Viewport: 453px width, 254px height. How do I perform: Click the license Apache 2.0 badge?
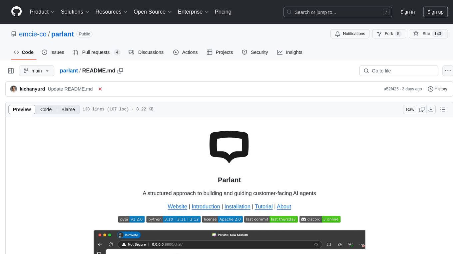tap(222, 219)
